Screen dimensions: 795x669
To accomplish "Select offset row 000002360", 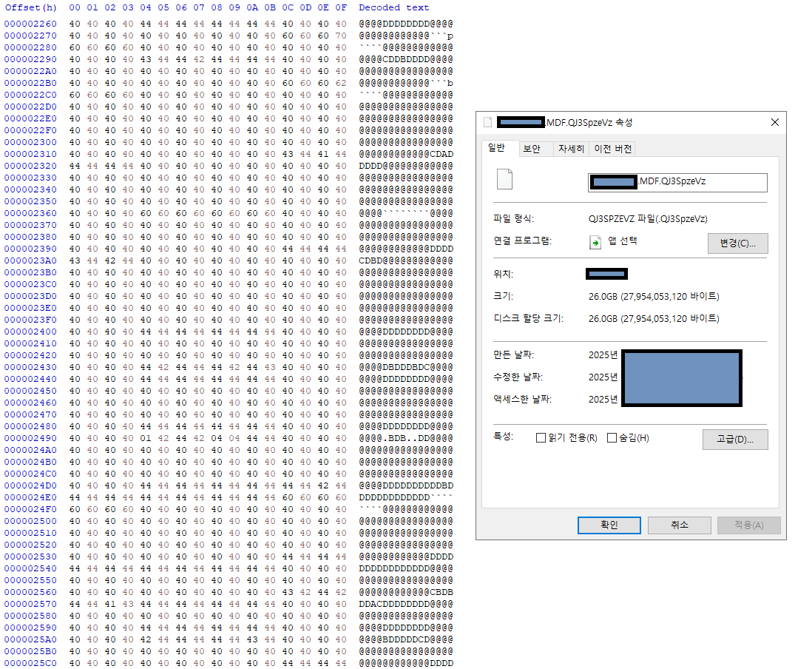I will click(30, 213).
